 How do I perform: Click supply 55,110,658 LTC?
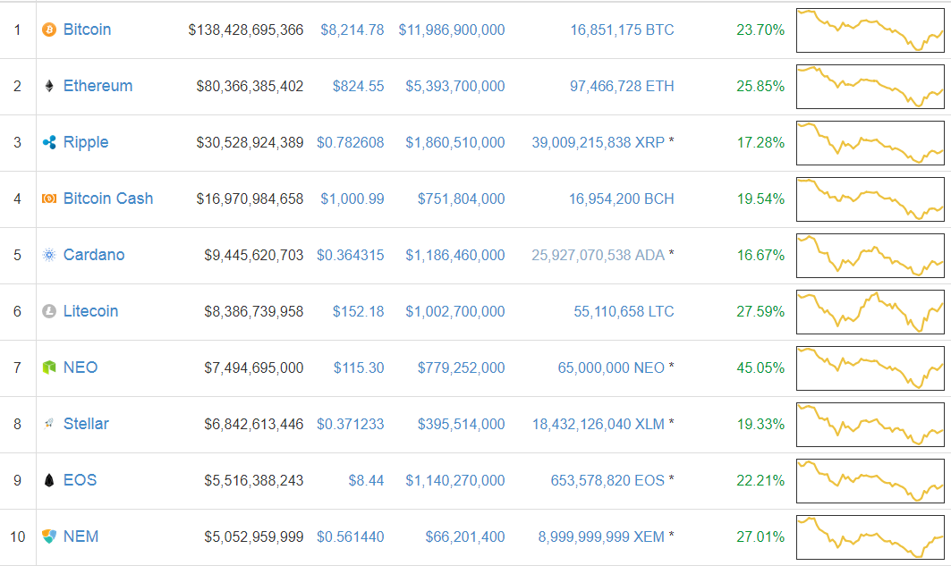[624, 311]
